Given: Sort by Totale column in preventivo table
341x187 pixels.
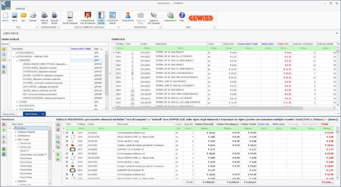Looking at the screenshot, I should [327, 124].
